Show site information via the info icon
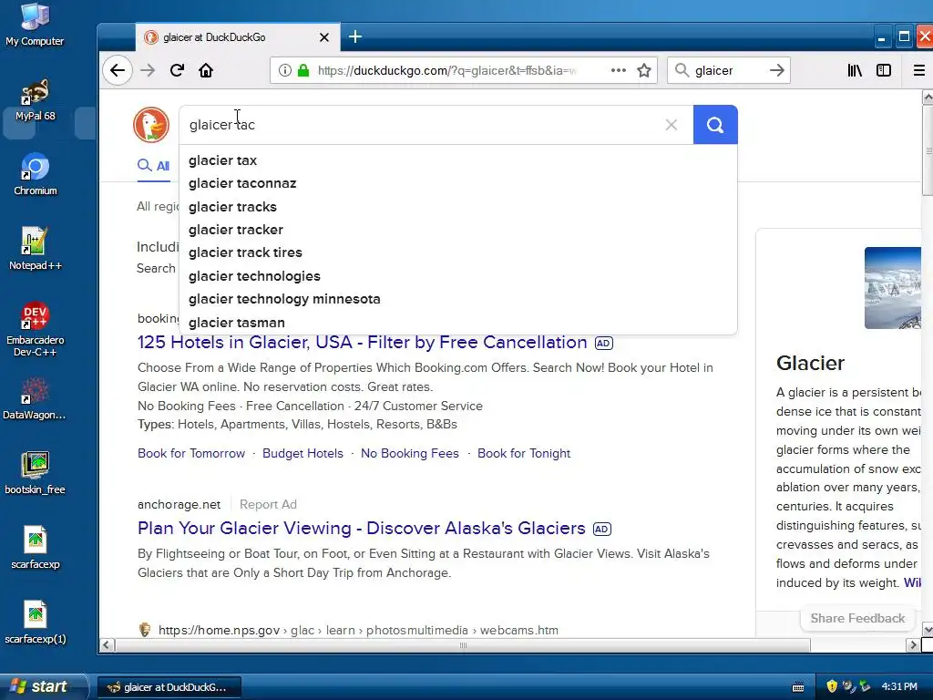Viewport: 933px width, 700px height. (285, 70)
